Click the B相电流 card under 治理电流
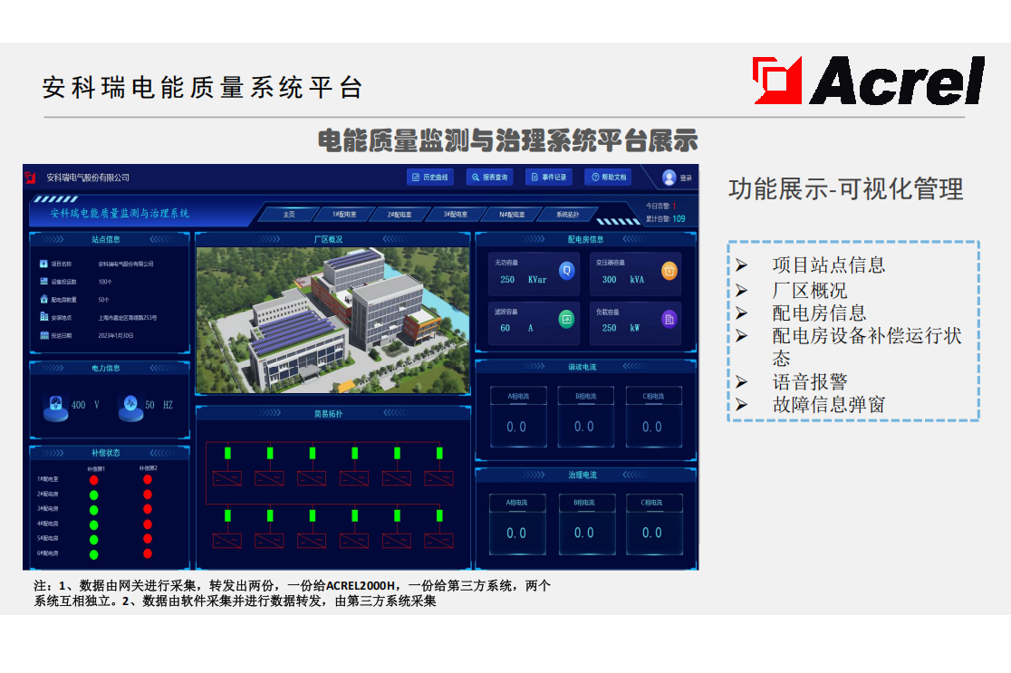The width and height of the screenshot is (1011, 673). [x=587, y=524]
